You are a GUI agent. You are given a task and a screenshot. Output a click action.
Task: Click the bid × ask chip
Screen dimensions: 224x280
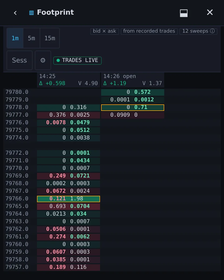(104, 31)
